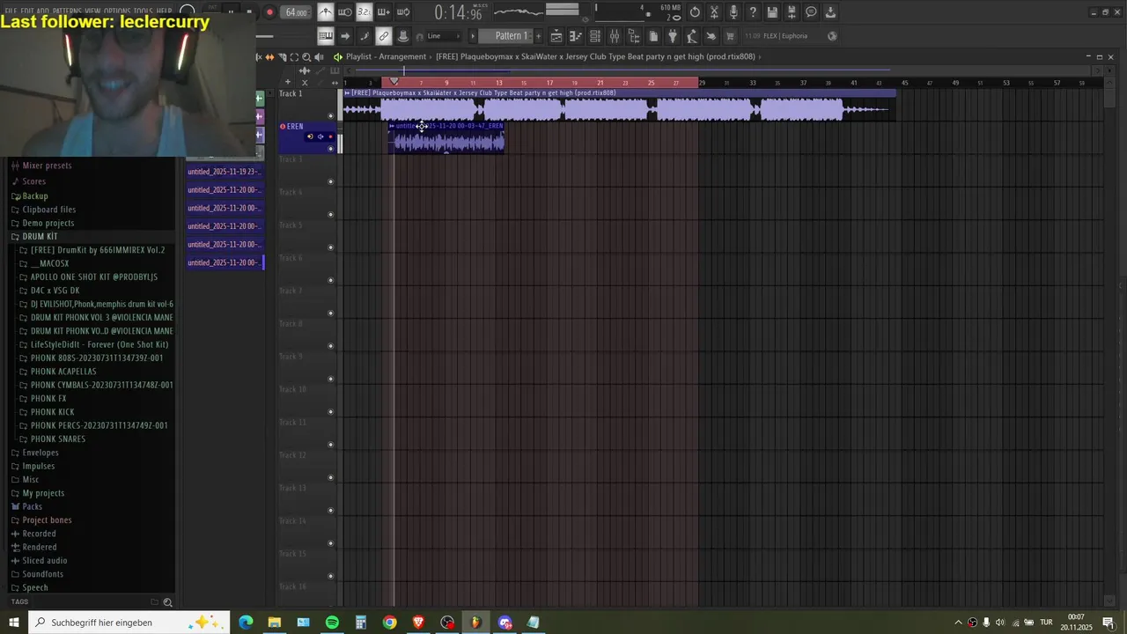
Task: Open the speech bubble project info icon
Action: (x=811, y=12)
